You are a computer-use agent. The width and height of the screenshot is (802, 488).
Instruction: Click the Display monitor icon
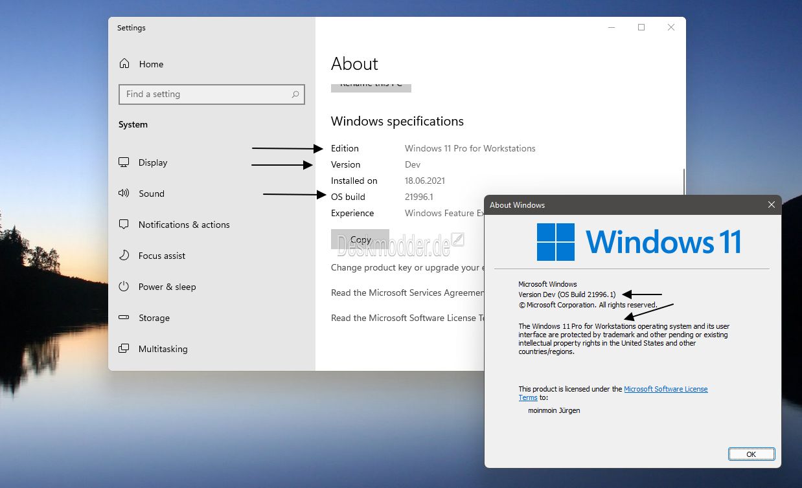pos(124,162)
